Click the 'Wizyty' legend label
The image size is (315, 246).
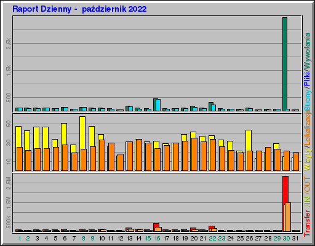coord(307,160)
